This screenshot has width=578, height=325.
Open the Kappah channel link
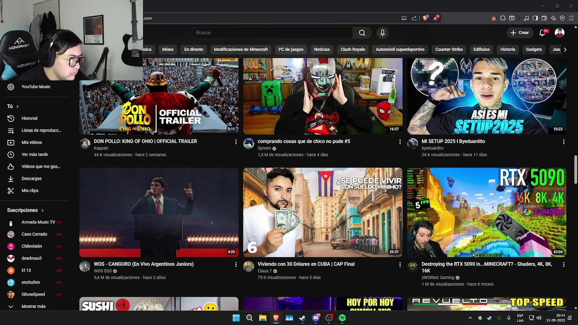(x=101, y=148)
